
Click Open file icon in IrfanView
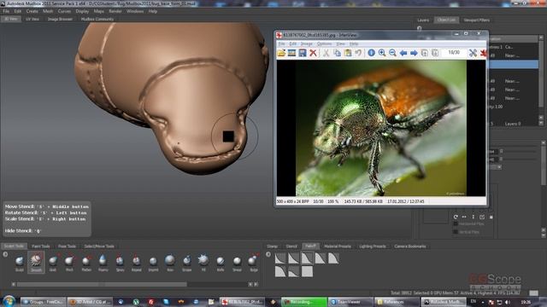click(281, 53)
